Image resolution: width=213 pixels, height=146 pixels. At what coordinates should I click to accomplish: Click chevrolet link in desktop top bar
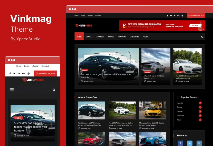[x=98, y=16]
